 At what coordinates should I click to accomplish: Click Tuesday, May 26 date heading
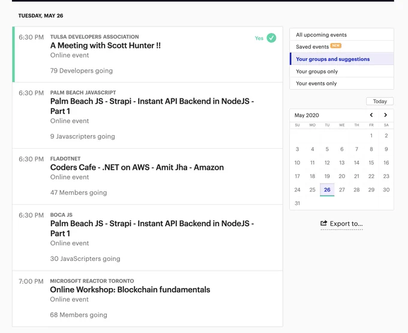pos(41,16)
